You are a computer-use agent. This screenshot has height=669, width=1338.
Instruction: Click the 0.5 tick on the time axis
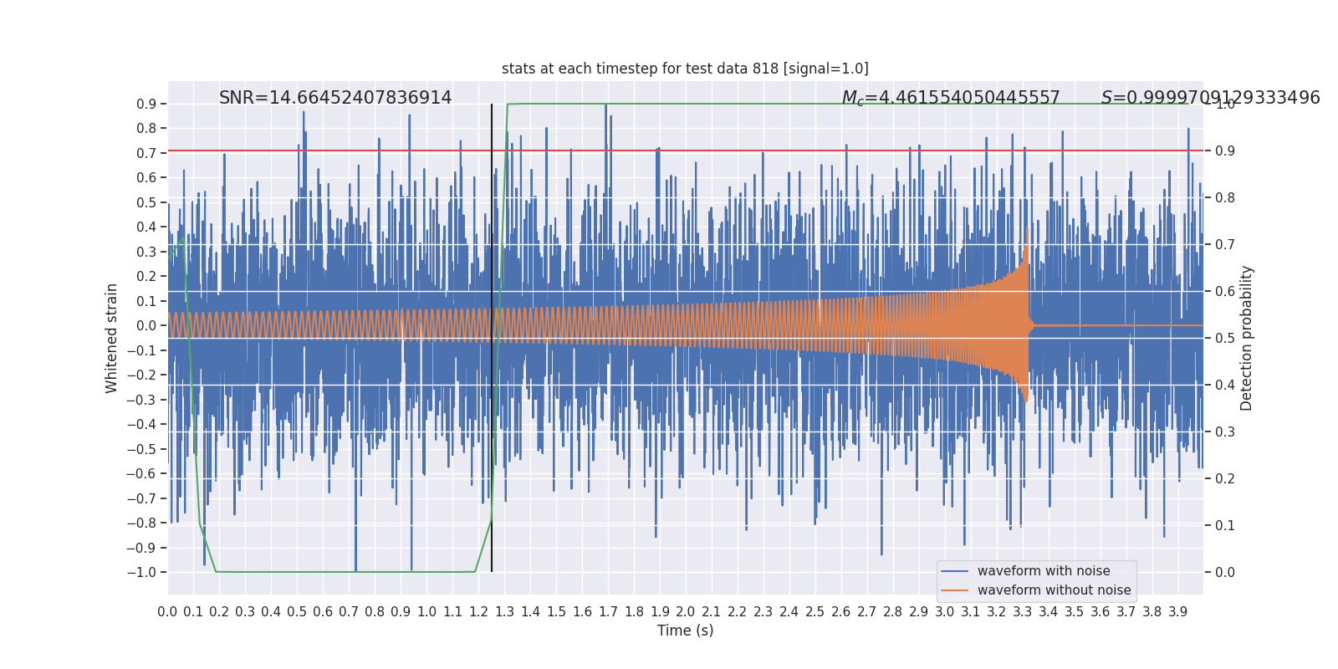click(x=297, y=612)
